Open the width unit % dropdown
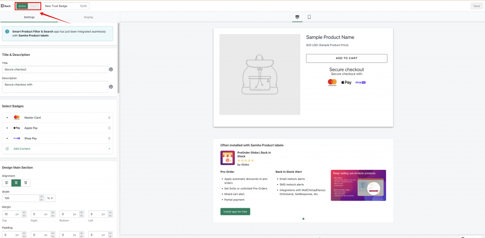The image size is (485, 238). [50, 198]
